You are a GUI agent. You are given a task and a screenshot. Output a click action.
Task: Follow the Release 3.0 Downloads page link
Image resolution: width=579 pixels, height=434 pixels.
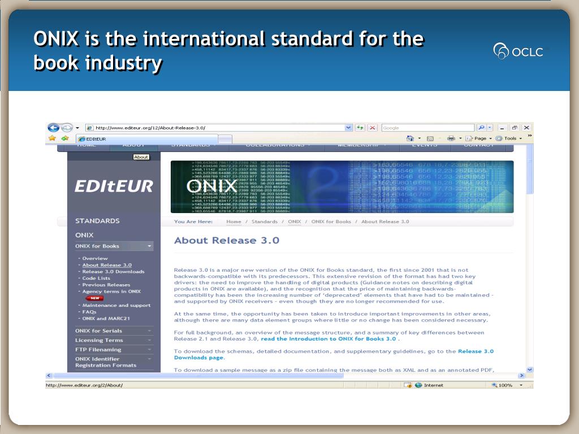476,351
